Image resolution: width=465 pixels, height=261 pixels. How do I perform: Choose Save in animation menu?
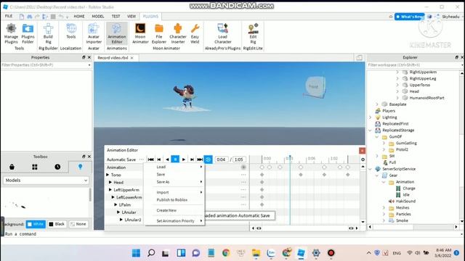(x=174, y=174)
